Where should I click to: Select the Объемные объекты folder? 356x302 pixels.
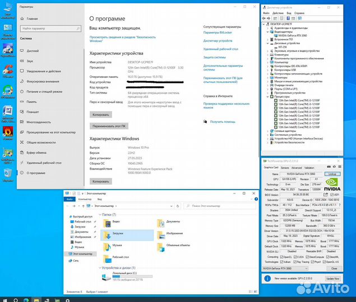[173, 247]
